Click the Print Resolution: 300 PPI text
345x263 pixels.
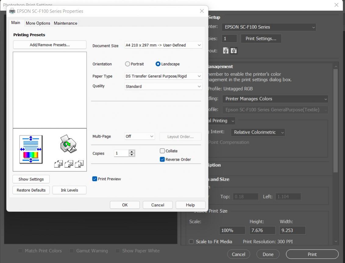point(268,242)
